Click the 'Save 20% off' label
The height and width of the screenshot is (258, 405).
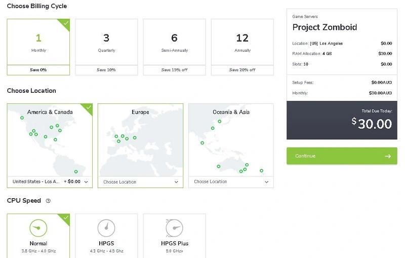click(x=242, y=70)
